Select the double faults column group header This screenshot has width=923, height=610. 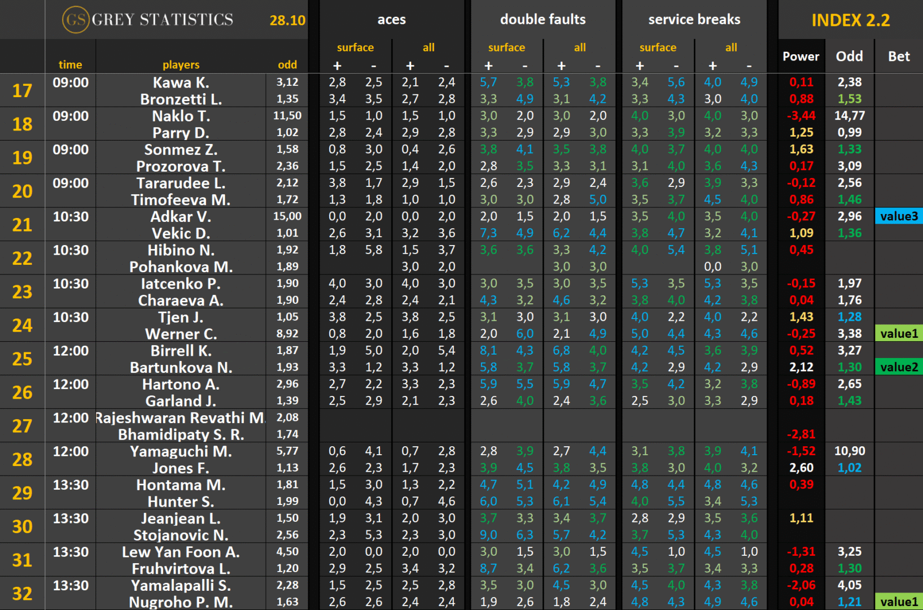(543, 20)
